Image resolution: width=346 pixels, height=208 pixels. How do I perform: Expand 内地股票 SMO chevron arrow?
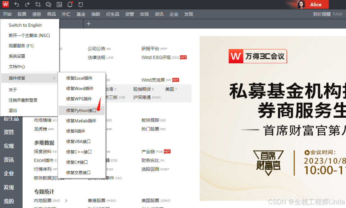[66, 200]
